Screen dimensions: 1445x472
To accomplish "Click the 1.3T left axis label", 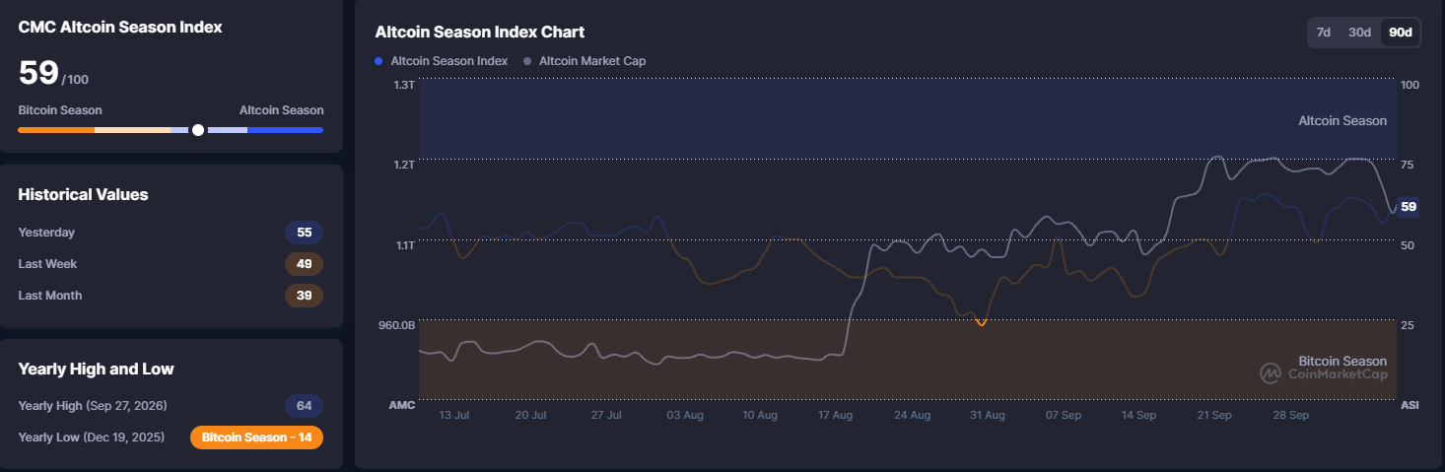I will (404, 85).
